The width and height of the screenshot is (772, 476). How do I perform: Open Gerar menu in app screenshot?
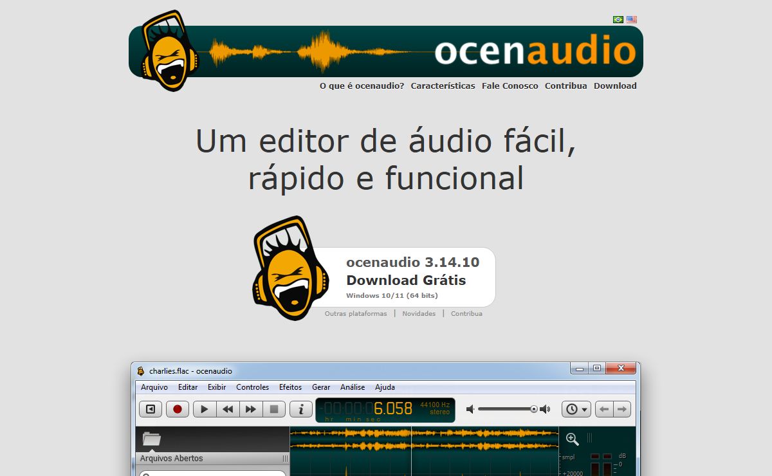point(321,387)
